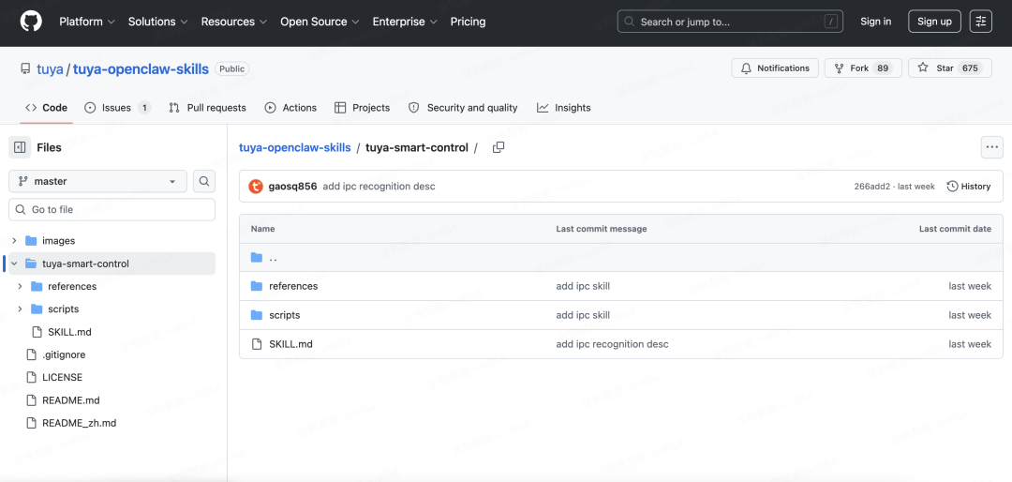Open the Platform dropdown menu
The height and width of the screenshot is (482, 1012).
[87, 22]
